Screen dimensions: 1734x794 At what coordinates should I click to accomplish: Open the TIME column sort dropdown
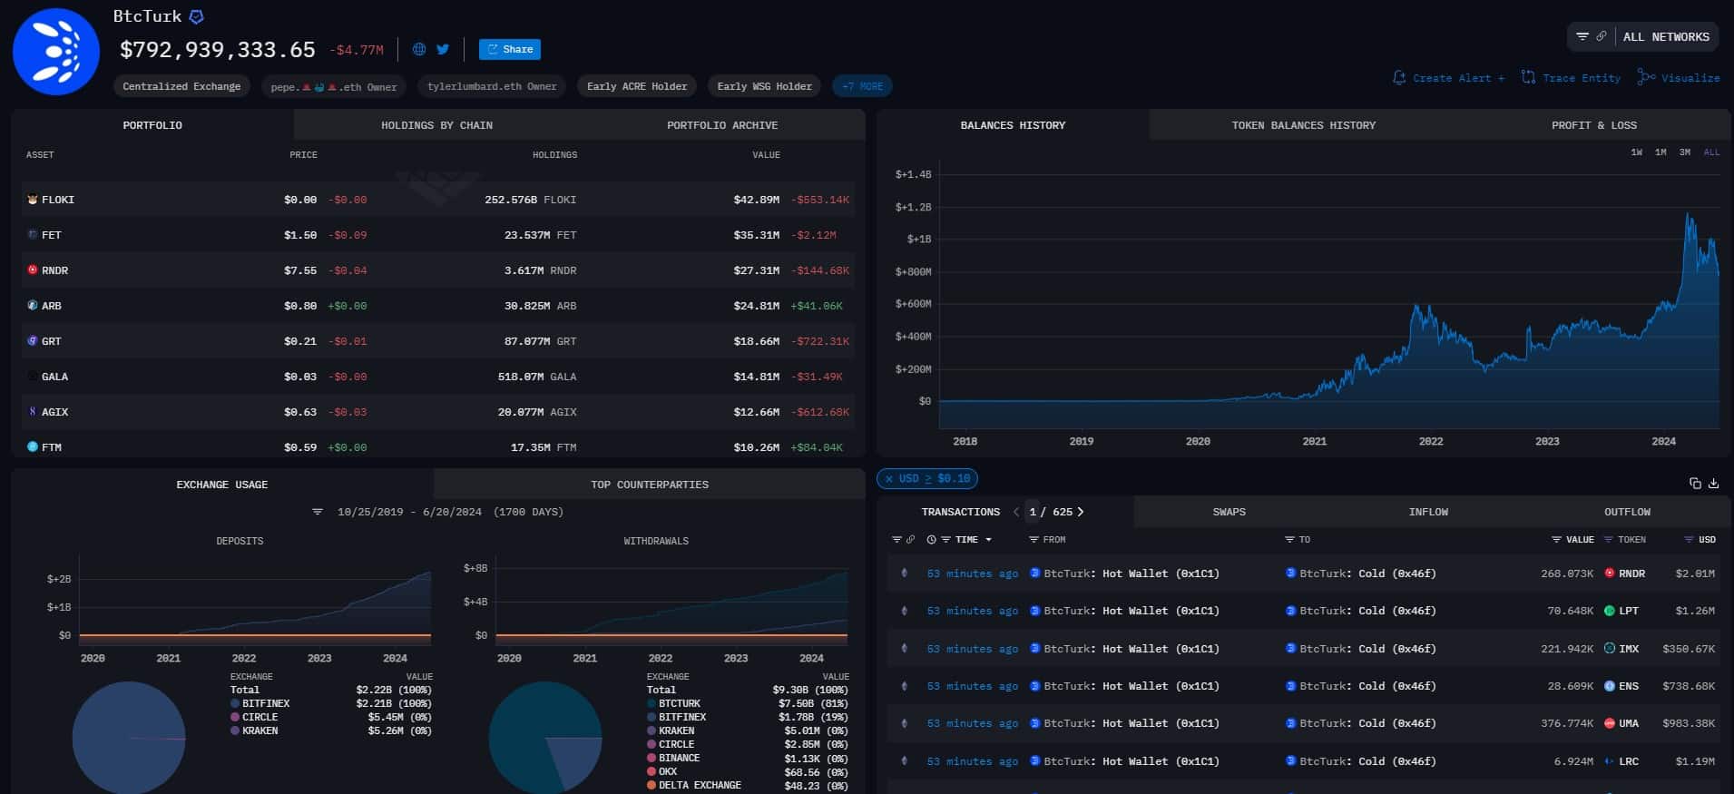988,540
